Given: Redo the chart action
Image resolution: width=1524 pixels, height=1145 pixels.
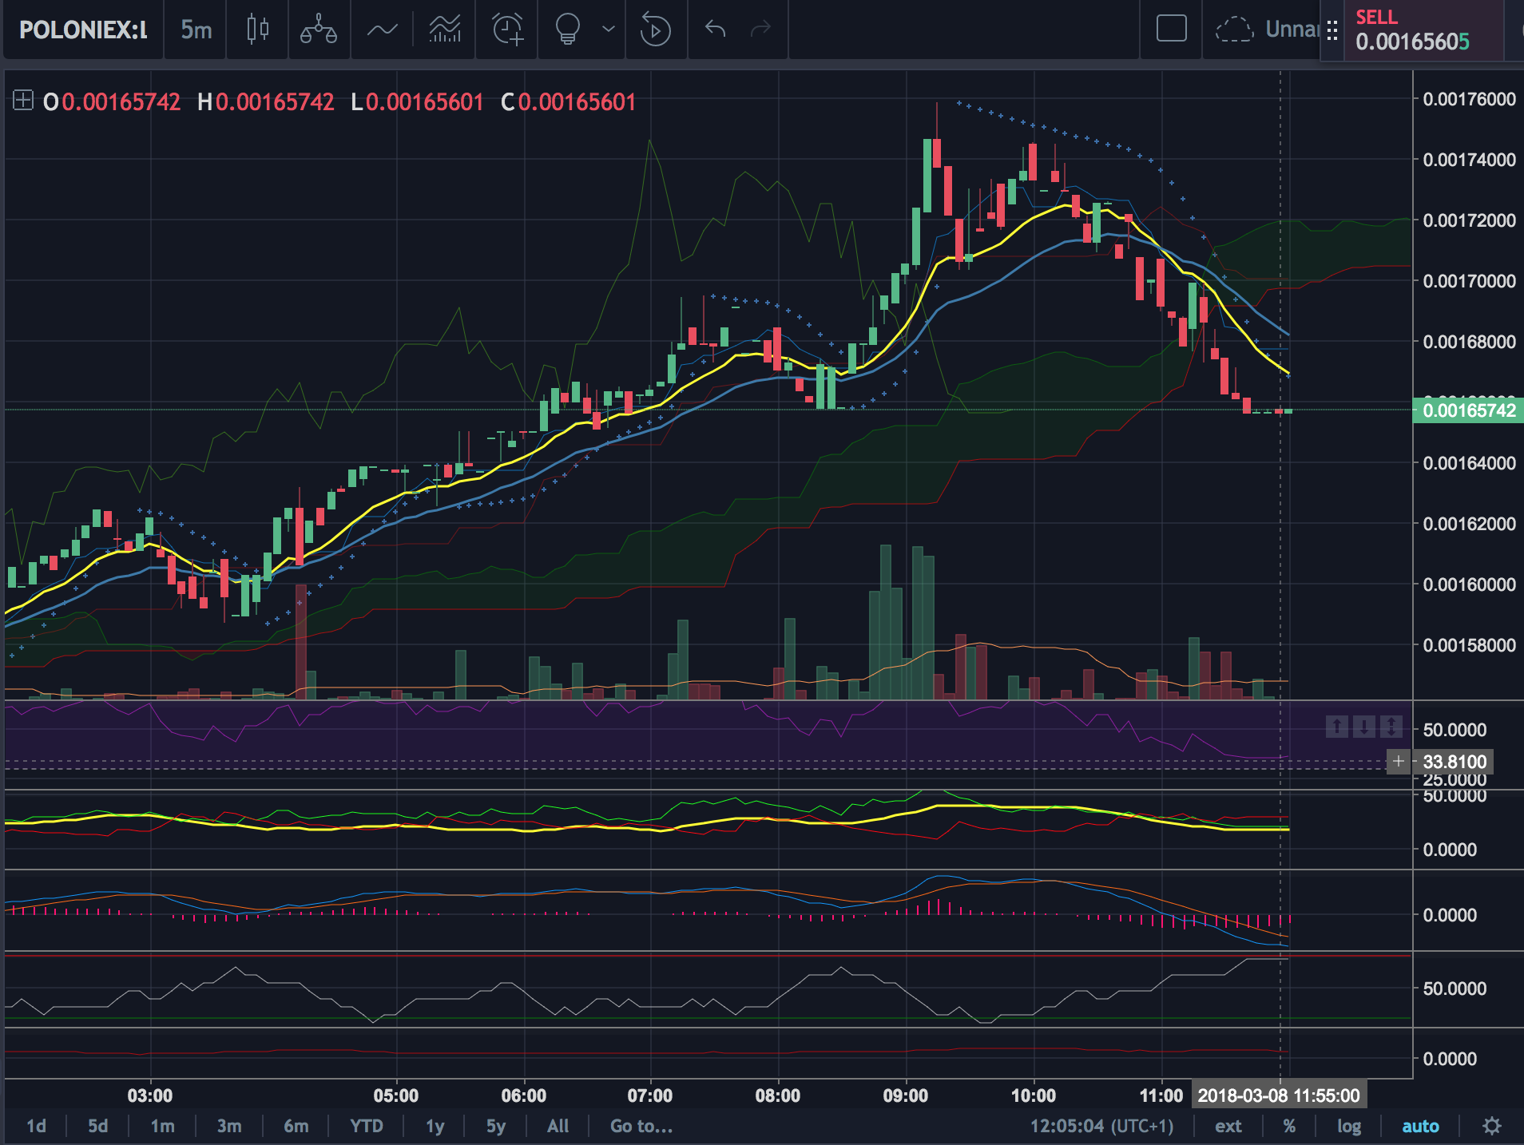Looking at the screenshot, I should click(x=761, y=30).
